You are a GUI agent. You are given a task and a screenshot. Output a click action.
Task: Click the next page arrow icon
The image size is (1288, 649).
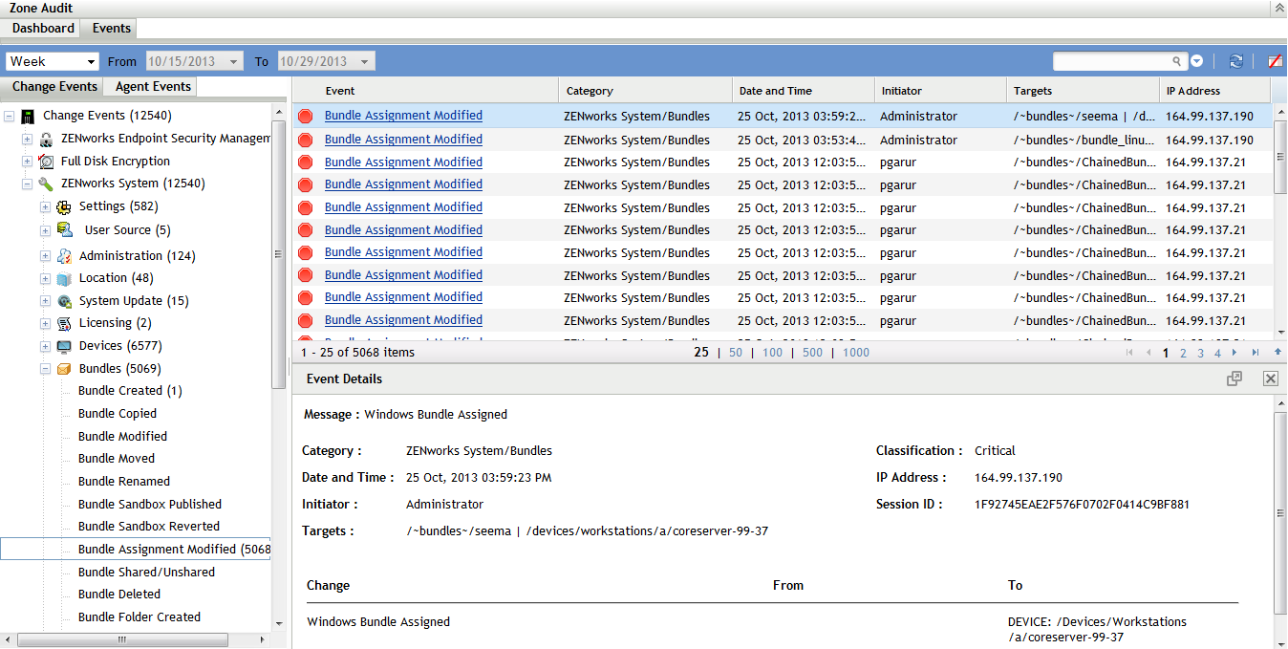[1236, 353]
